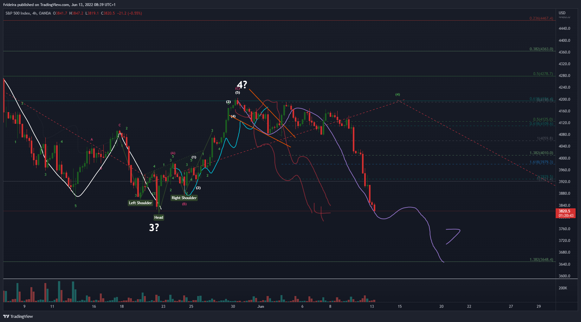Click date 29 on the time axis
Image resolution: width=581 pixels, height=322 pixels.
click(539, 306)
